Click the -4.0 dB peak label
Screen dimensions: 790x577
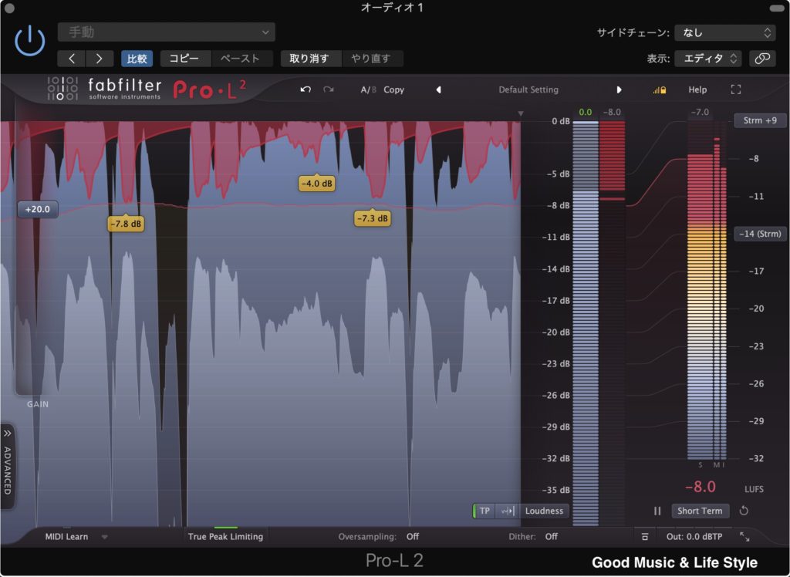(x=317, y=184)
